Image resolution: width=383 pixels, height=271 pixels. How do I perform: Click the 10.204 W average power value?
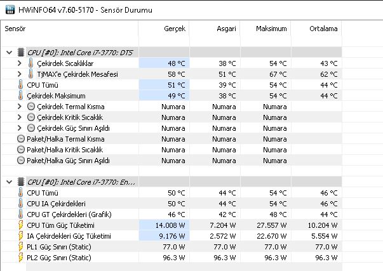click(323, 225)
